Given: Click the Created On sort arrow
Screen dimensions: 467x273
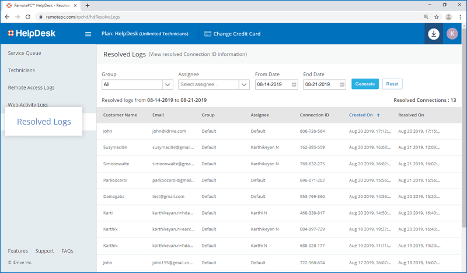Looking at the screenshot, I should (x=378, y=115).
